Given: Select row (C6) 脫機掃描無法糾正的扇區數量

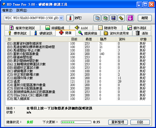Looking at the screenshot, I should click(x=79, y=92).
